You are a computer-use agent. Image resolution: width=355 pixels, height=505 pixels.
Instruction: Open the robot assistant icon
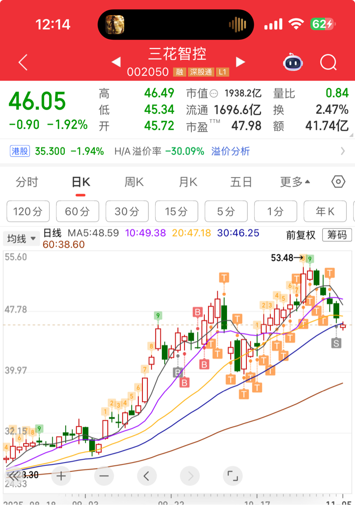coord(293,62)
